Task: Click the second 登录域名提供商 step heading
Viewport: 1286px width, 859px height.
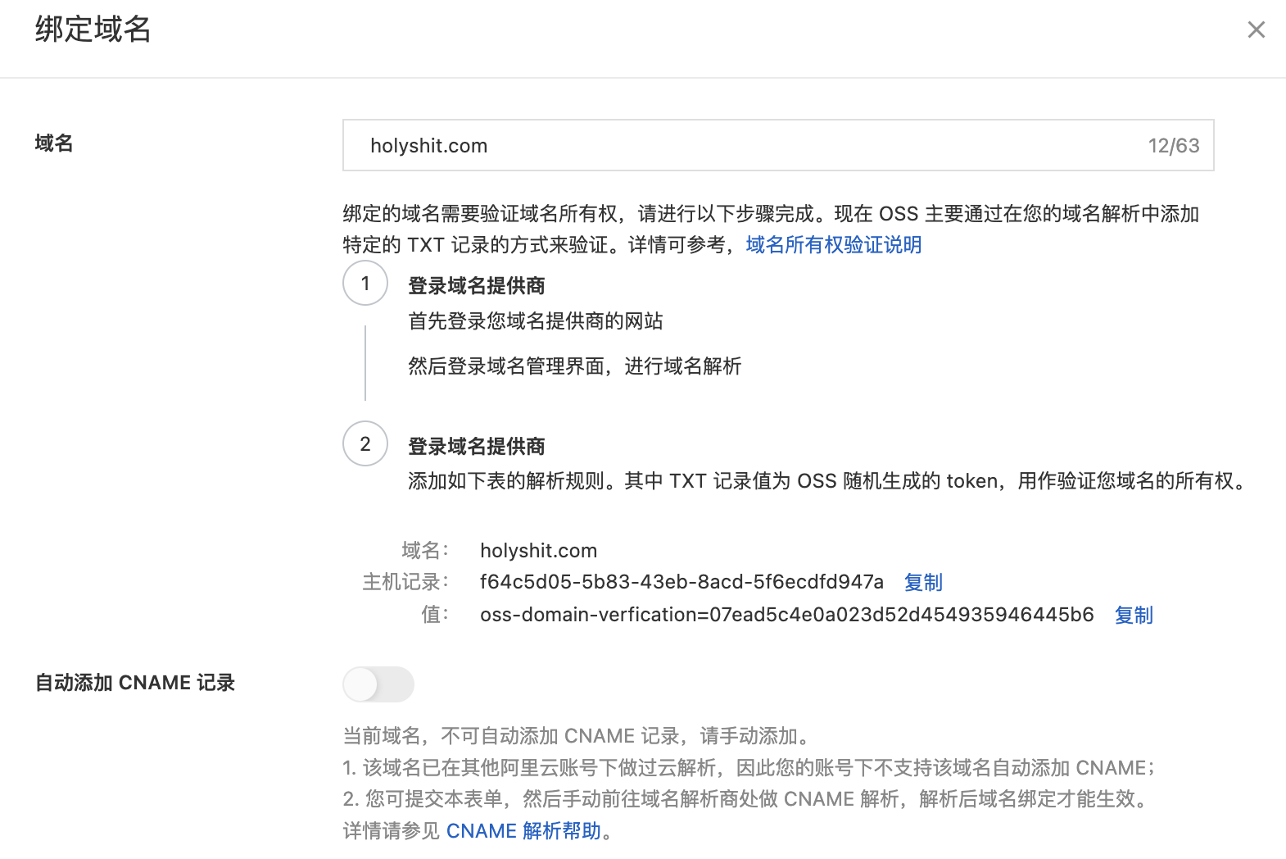Action: click(476, 447)
